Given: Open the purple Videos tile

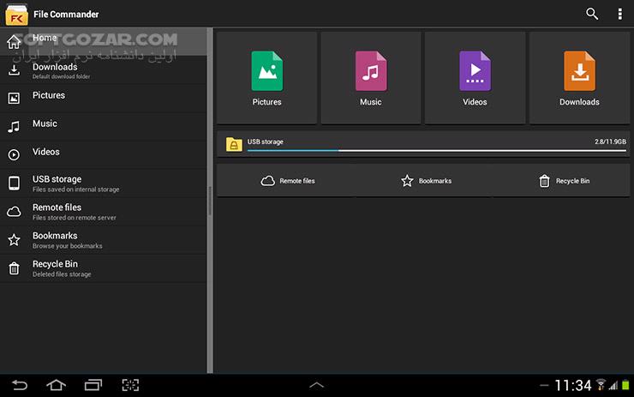Looking at the screenshot, I should (475, 78).
